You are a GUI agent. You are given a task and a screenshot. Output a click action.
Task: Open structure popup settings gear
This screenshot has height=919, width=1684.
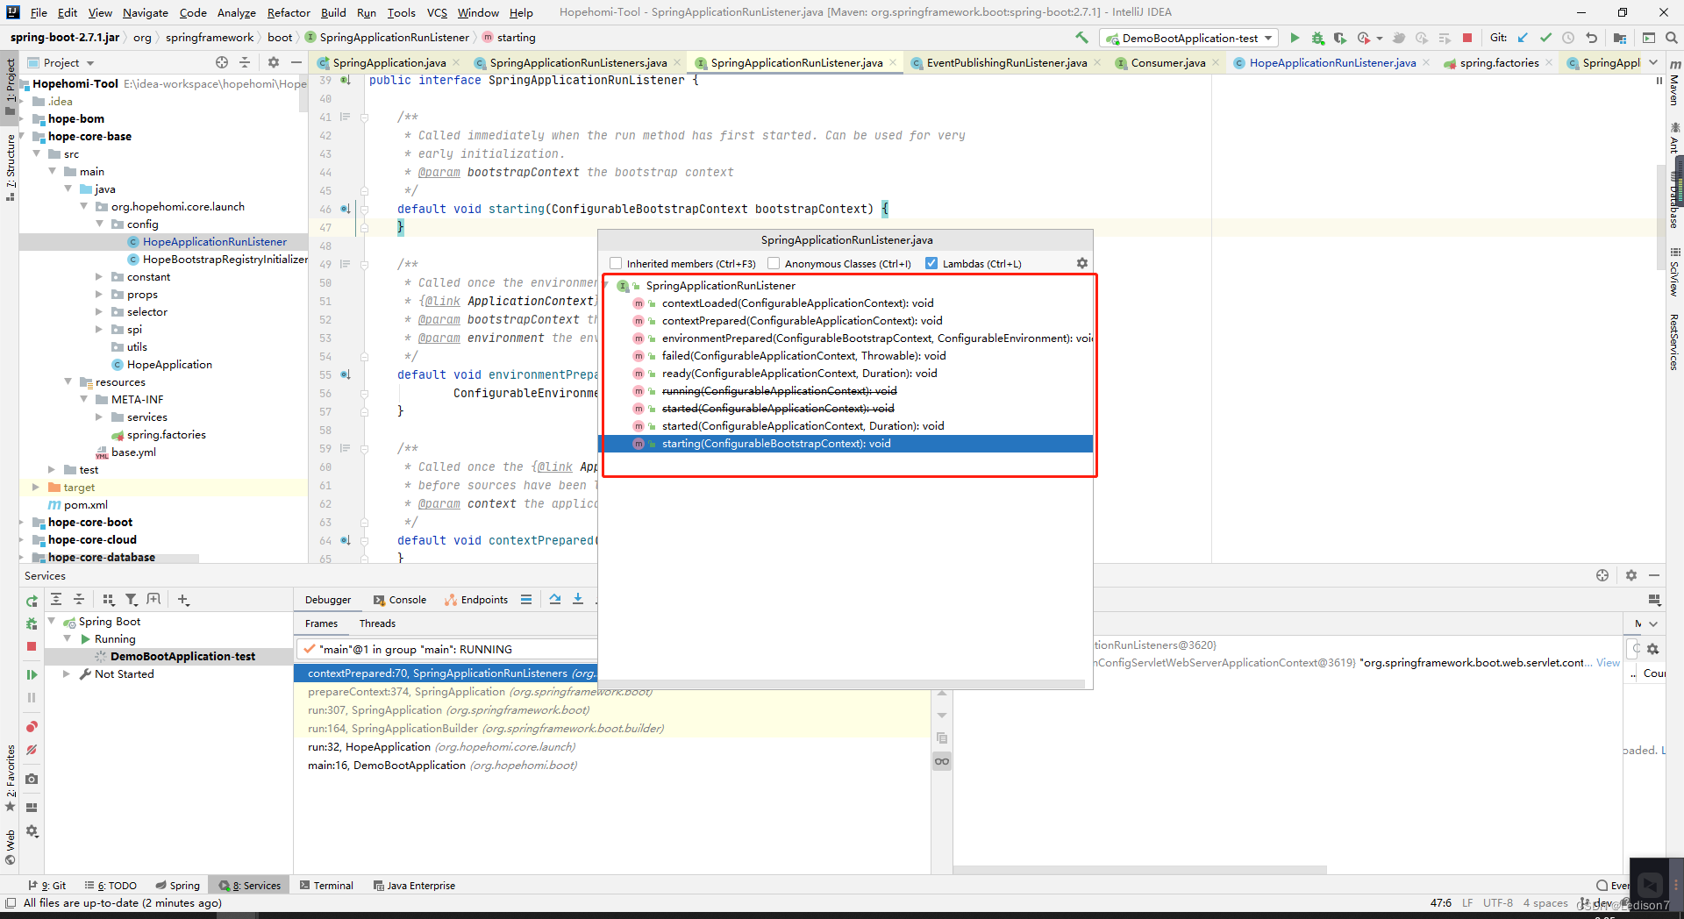[1082, 263]
